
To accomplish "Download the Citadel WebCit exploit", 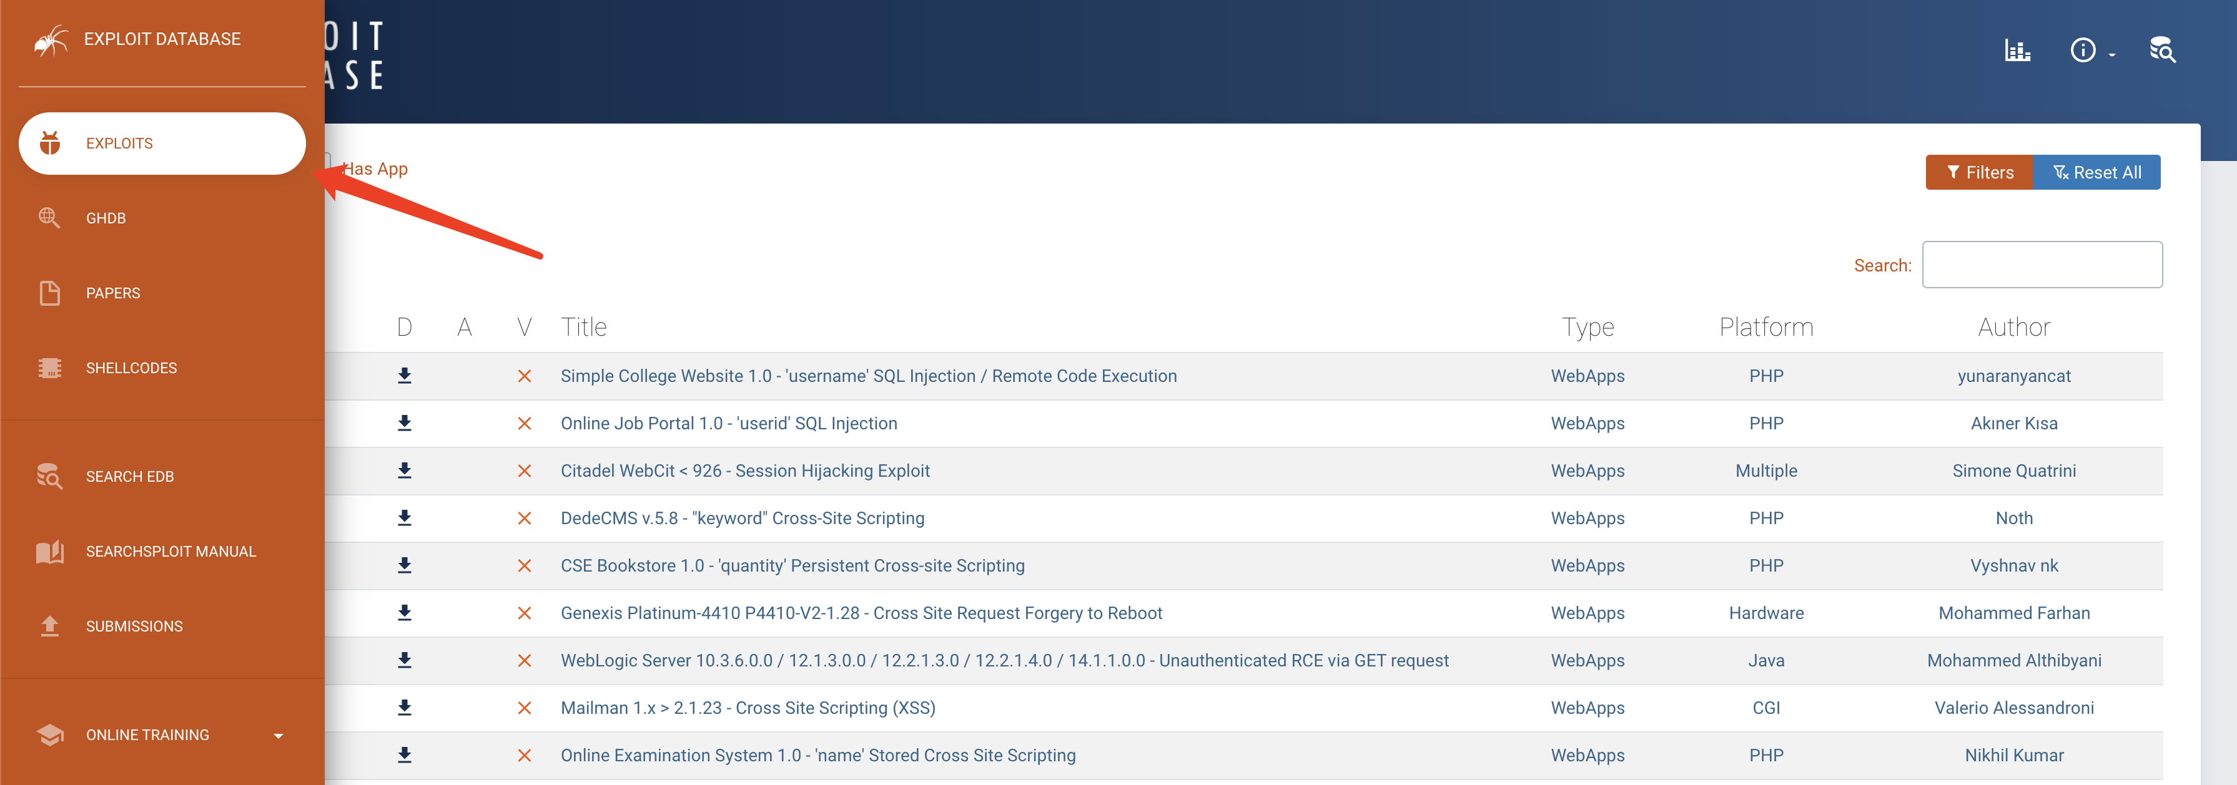I will pos(404,470).
